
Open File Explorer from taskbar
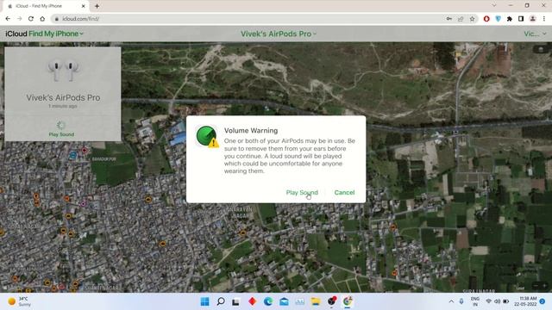tap(316, 301)
